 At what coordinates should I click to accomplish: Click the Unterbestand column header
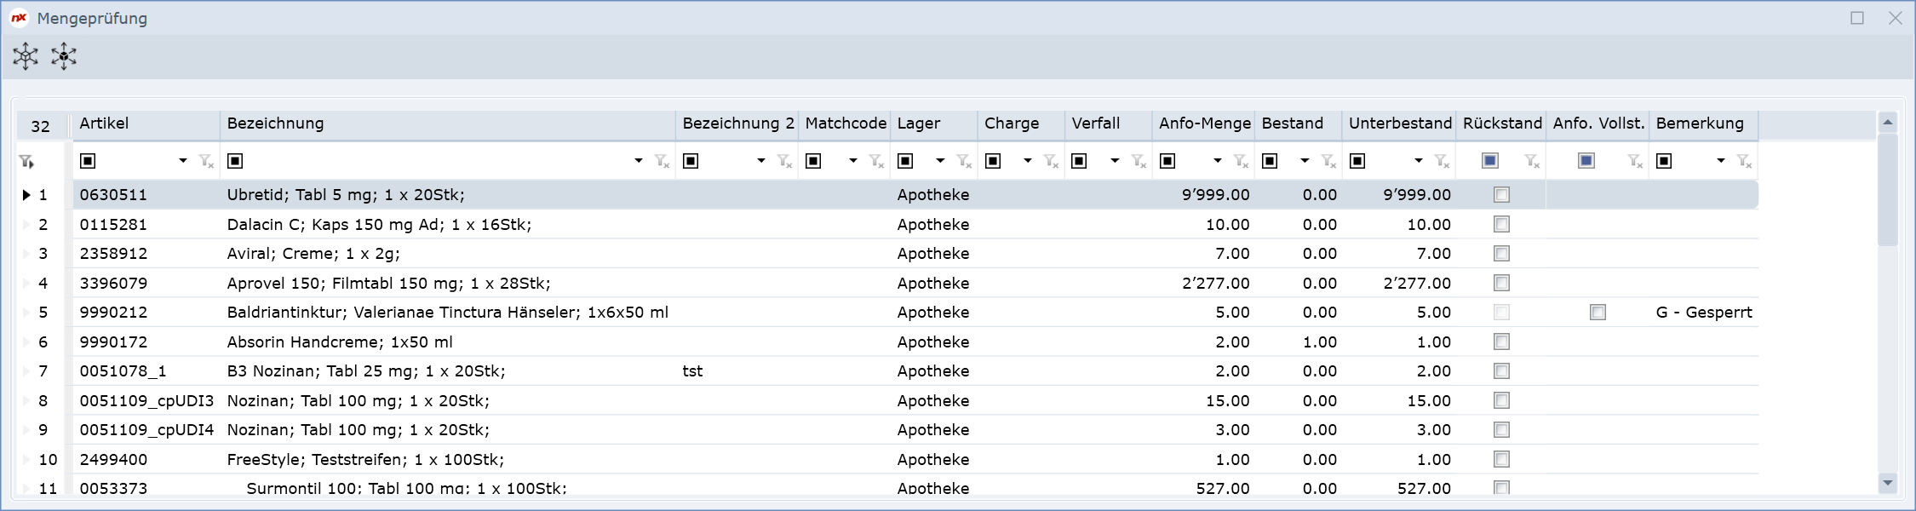coord(1399,123)
